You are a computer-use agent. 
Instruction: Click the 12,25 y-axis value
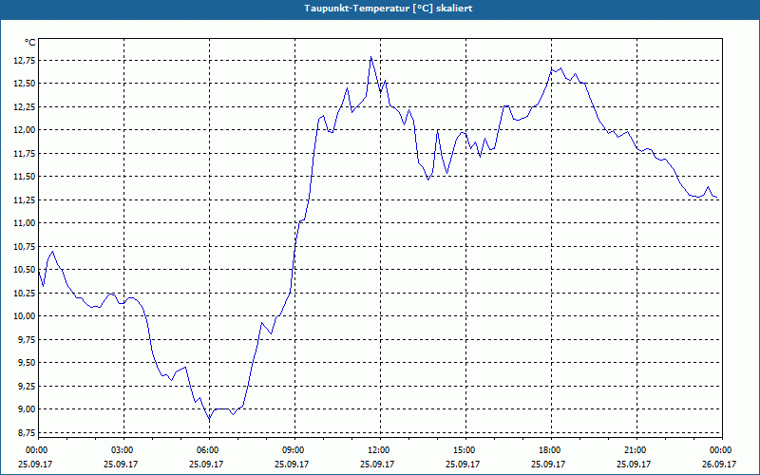click(27, 106)
